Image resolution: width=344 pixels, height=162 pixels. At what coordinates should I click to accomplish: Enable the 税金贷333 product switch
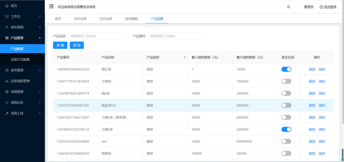286,105
